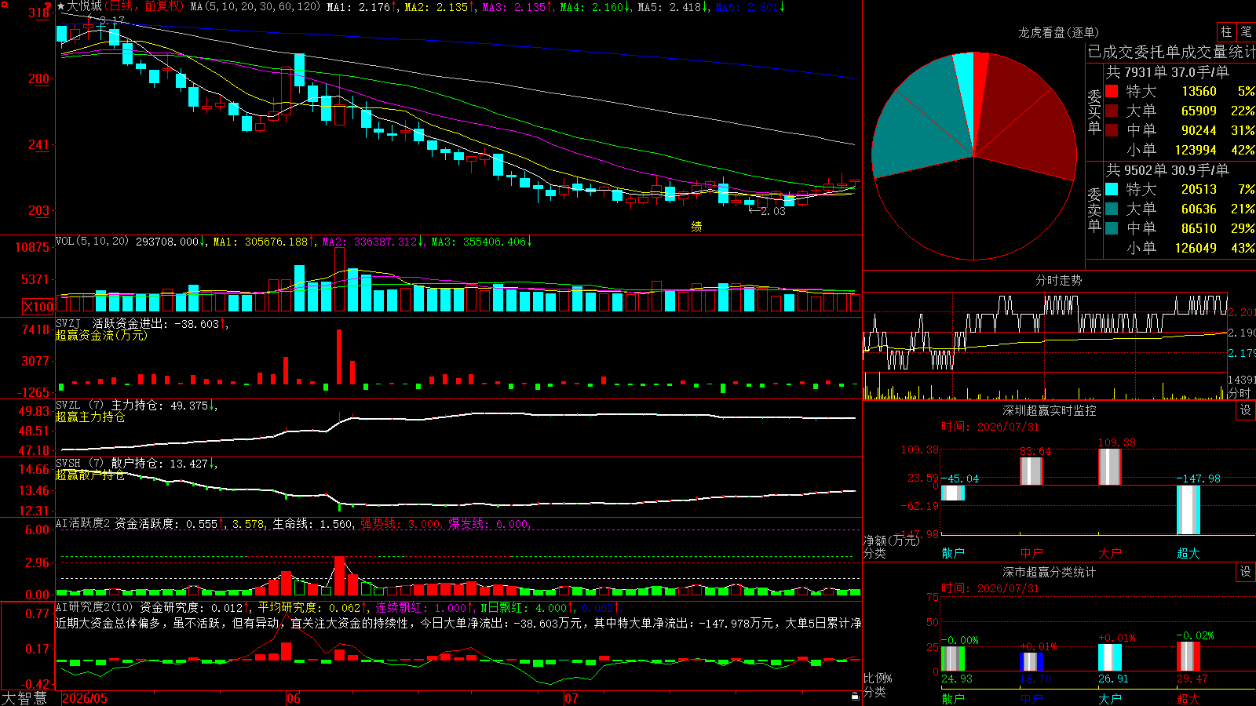This screenshot has width=1256, height=706.
Task: Click the red 超大 bar valued 29.47
Action: coord(1188,657)
